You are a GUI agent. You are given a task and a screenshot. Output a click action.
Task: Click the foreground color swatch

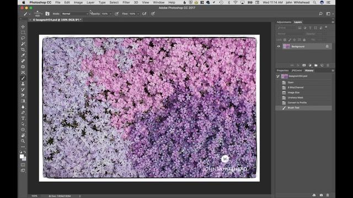click(x=22, y=156)
